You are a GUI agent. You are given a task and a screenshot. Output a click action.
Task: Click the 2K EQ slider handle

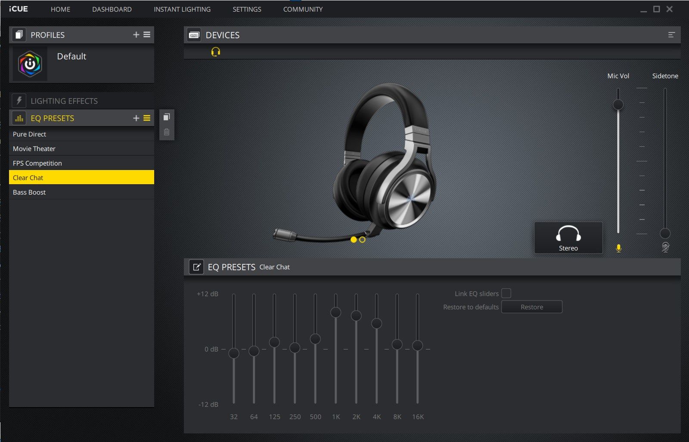356,316
